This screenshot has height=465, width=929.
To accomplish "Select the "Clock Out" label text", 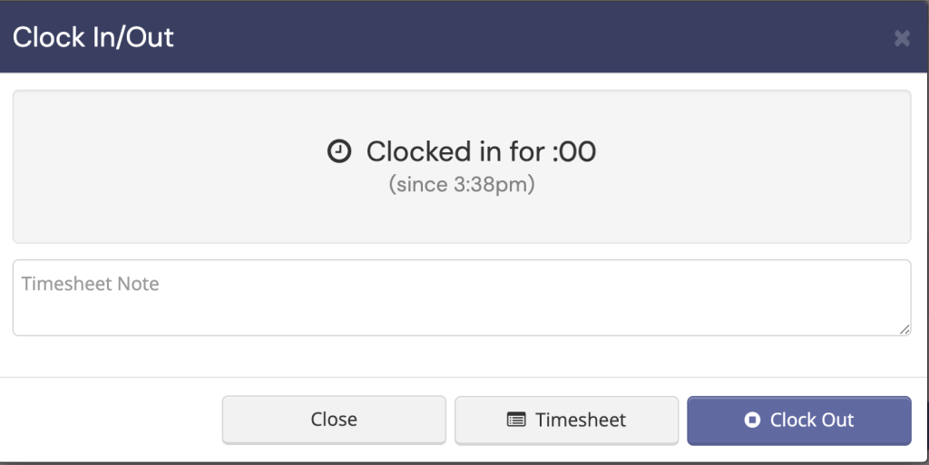I will (x=812, y=421).
